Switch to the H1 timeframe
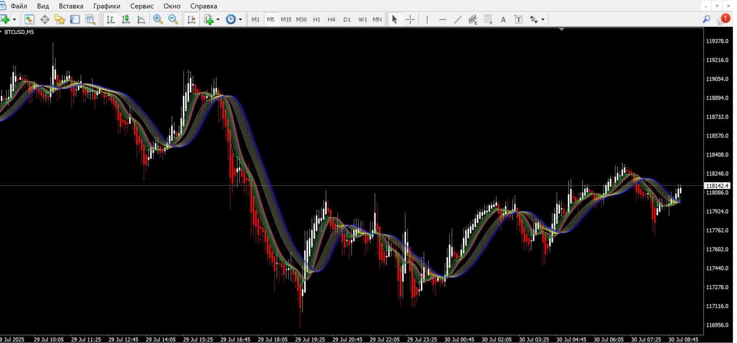Image resolution: width=737 pixels, height=343 pixels. pos(317,19)
